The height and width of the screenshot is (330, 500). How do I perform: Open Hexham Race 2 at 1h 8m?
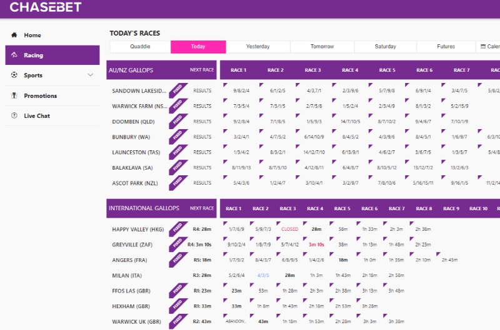click(263, 306)
